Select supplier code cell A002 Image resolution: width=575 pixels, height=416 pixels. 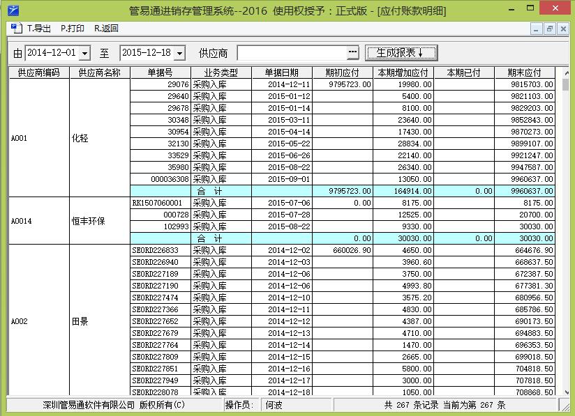[x=39, y=321]
